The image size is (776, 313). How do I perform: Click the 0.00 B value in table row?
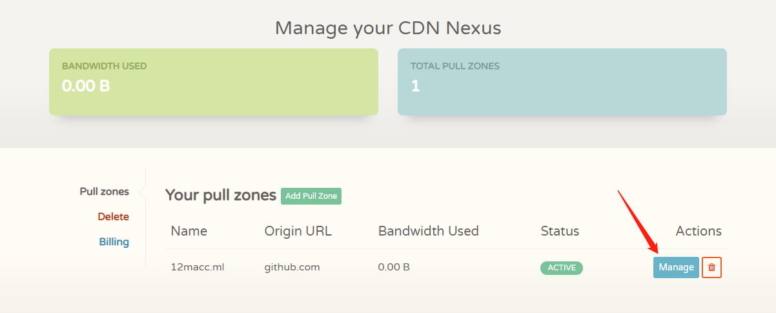pos(394,267)
